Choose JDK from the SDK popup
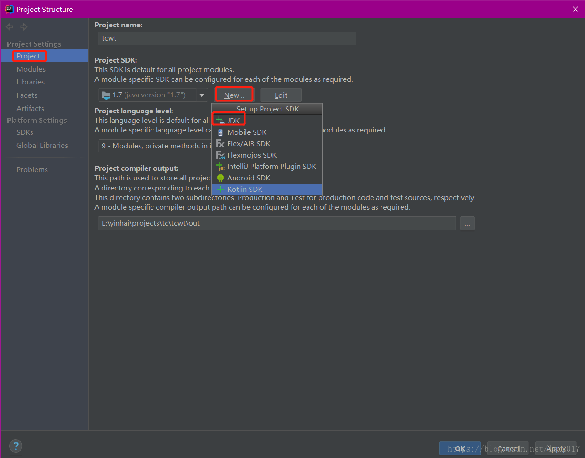The height and width of the screenshot is (458, 585). point(267,121)
